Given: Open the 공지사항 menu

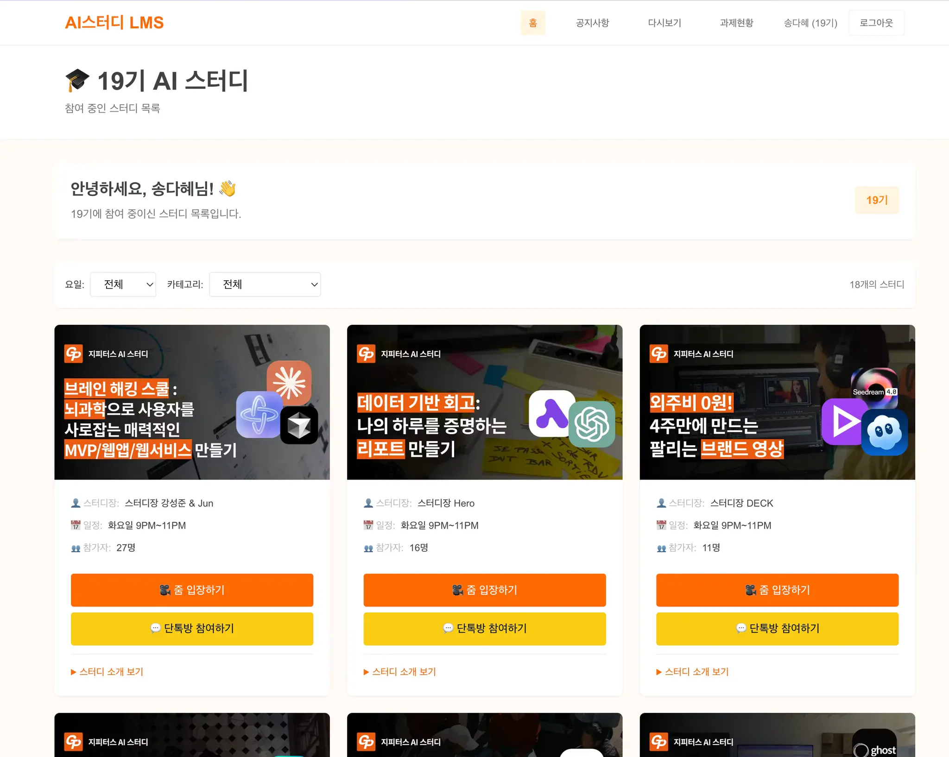Looking at the screenshot, I should tap(592, 23).
